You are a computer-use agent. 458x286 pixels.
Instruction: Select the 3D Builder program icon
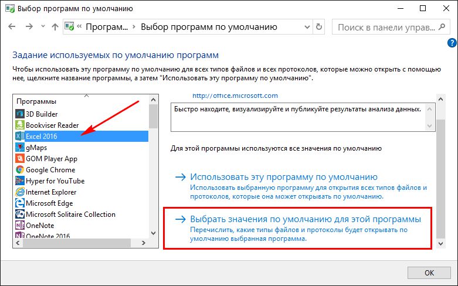[19, 114]
